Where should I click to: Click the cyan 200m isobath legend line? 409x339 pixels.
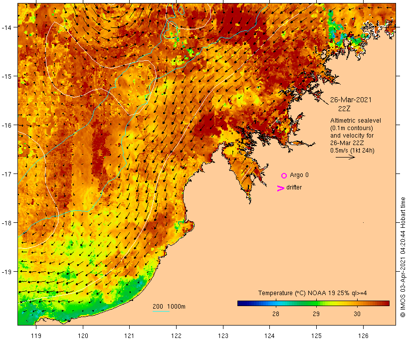point(161,311)
